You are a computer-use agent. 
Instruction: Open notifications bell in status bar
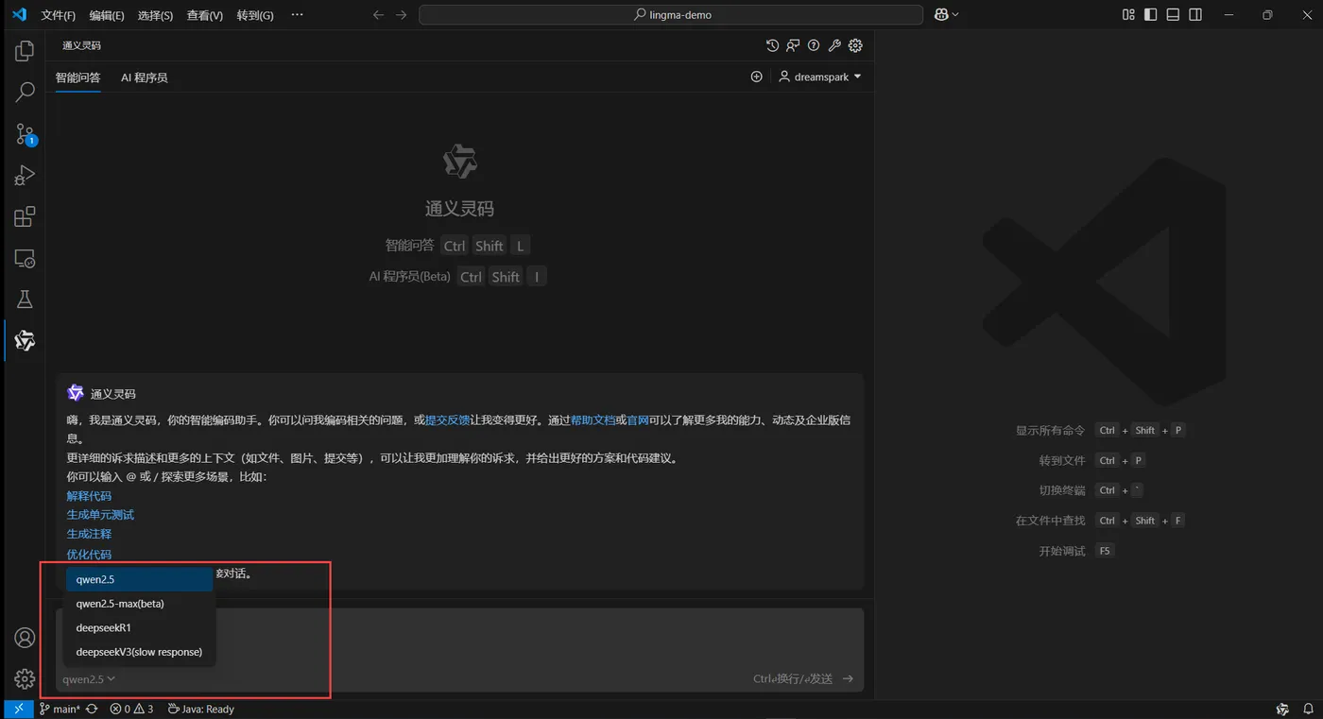1308,709
